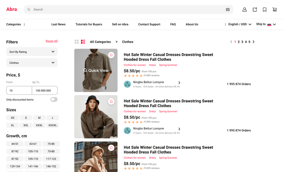283x172 pixels.
Task: Select size XXXXL
Action: [52, 125]
